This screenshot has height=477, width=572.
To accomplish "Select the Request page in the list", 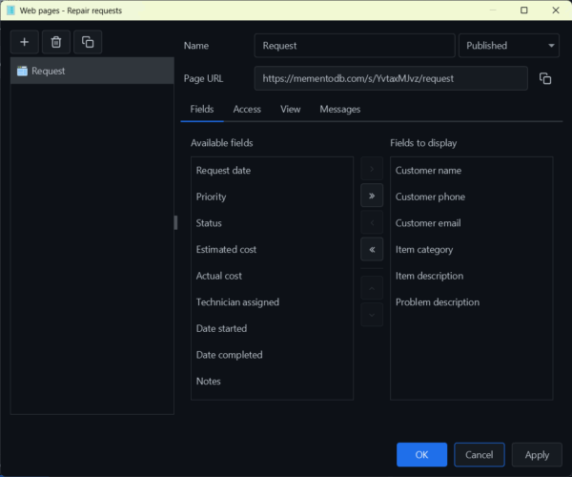I will (x=92, y=71).
